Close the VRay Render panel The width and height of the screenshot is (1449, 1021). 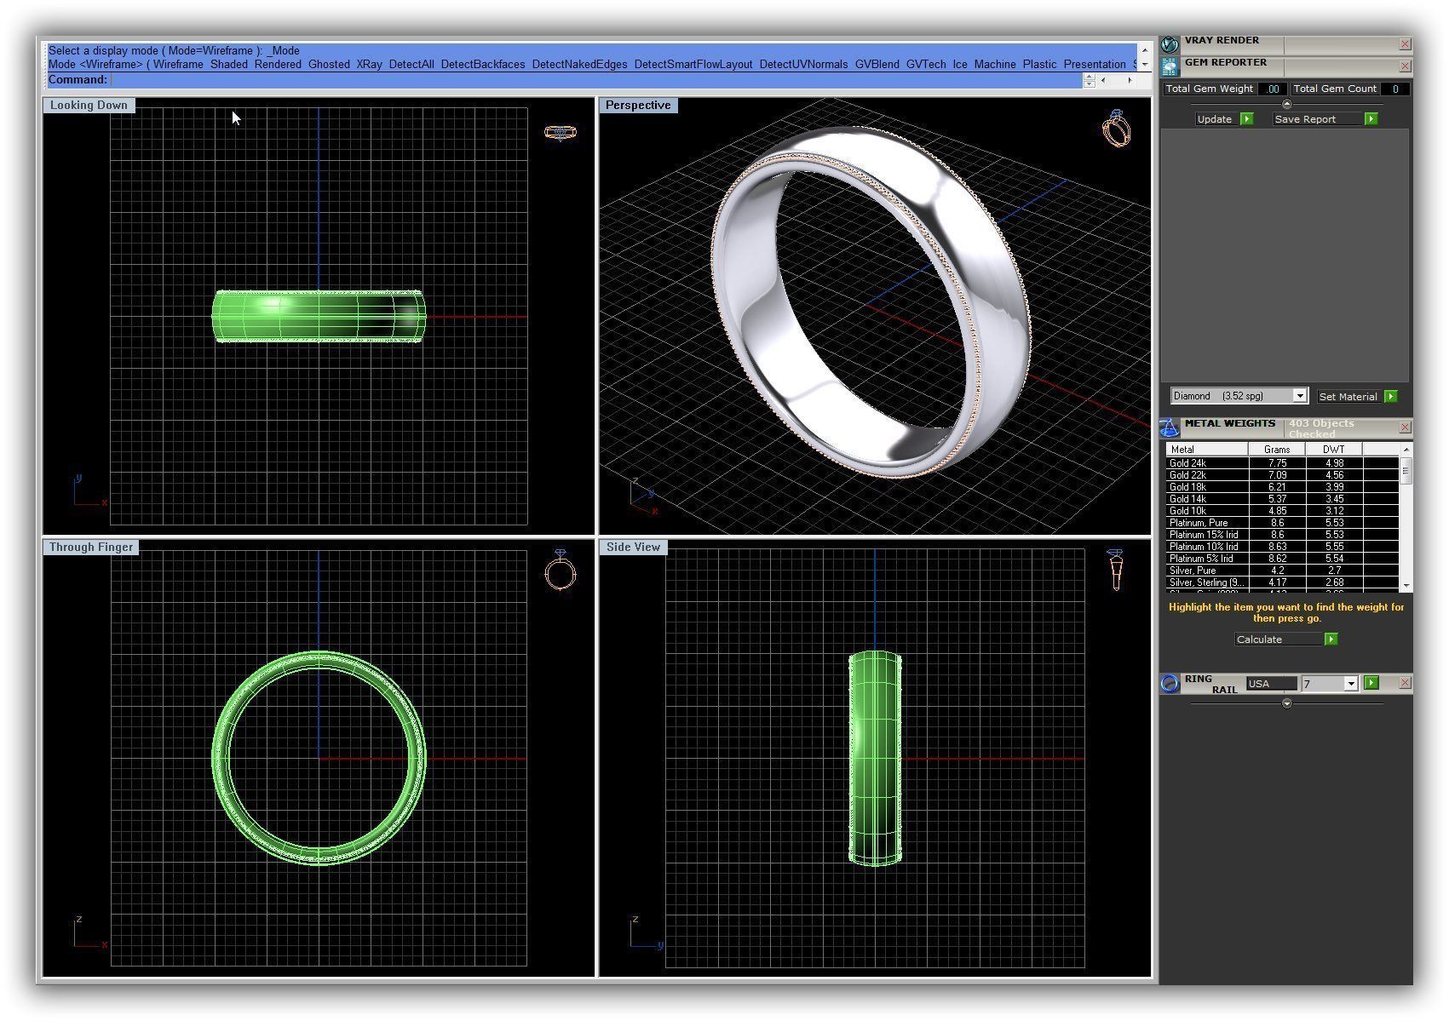coord(1405,43)
